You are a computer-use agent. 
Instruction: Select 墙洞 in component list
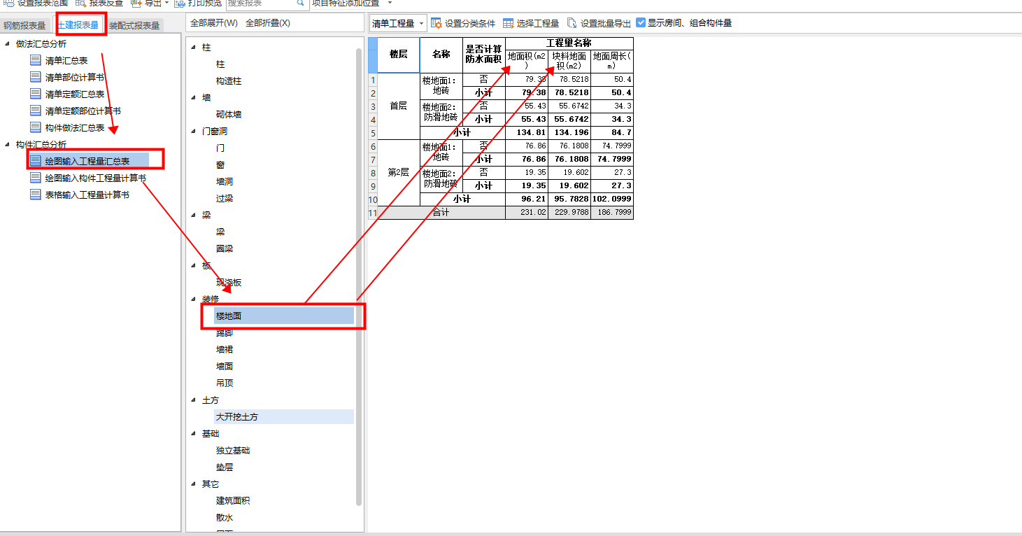[225, 182]
